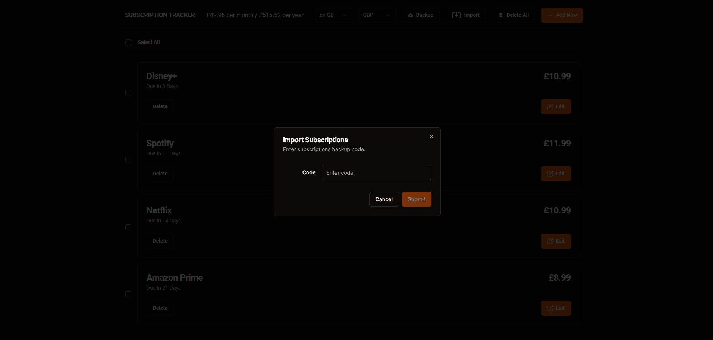Click the Backup button
The image size is (713, 340).
(420, 15)
